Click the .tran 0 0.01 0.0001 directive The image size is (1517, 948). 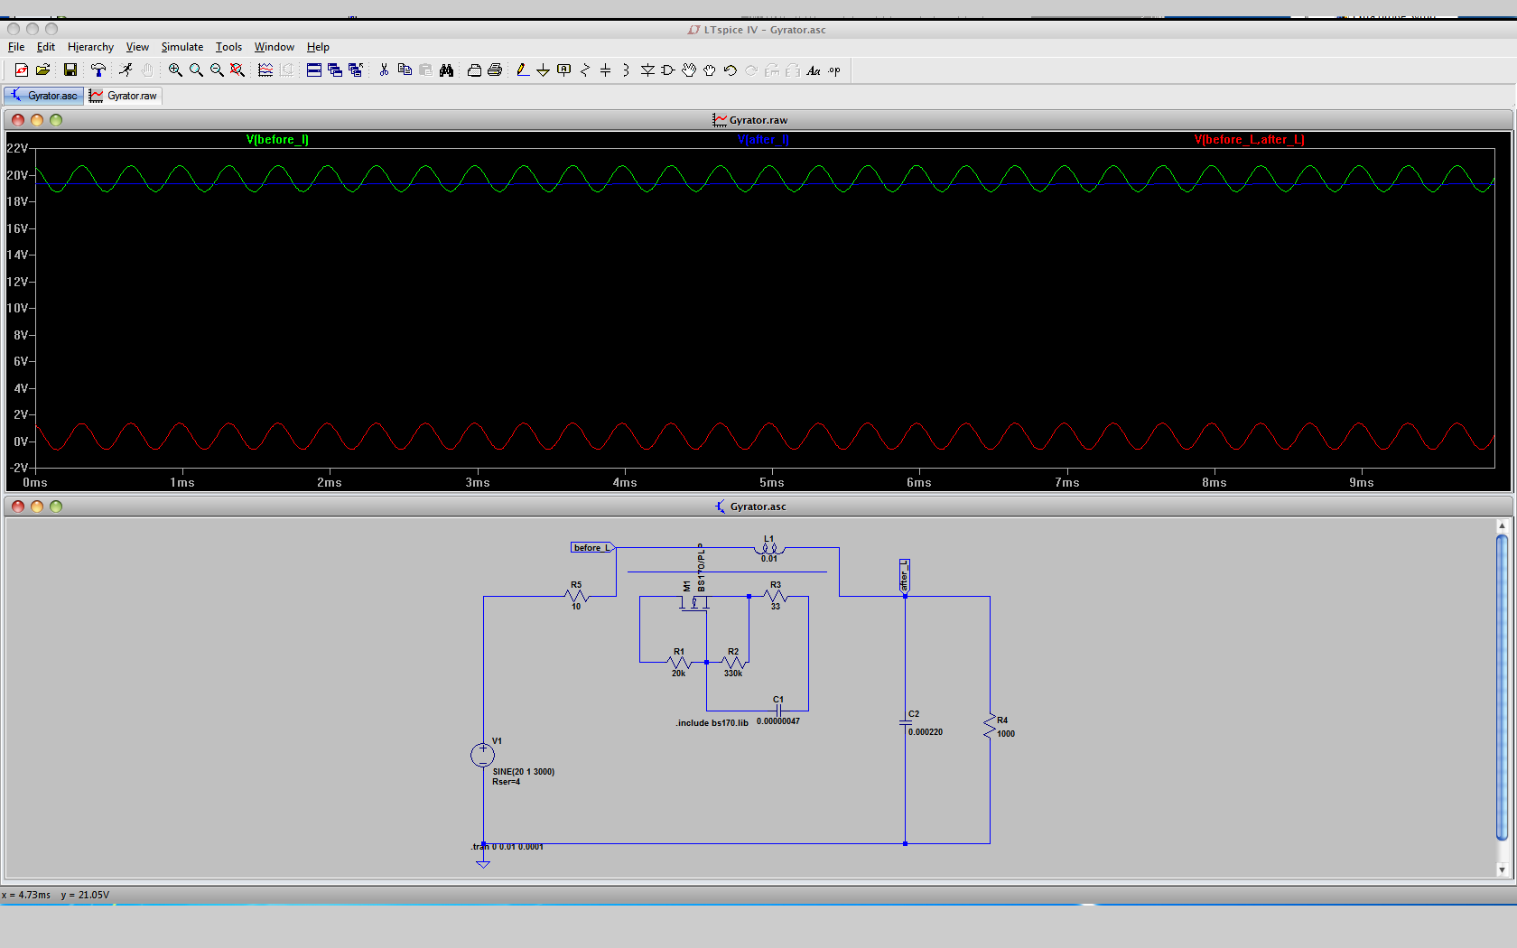coord(507,847)
